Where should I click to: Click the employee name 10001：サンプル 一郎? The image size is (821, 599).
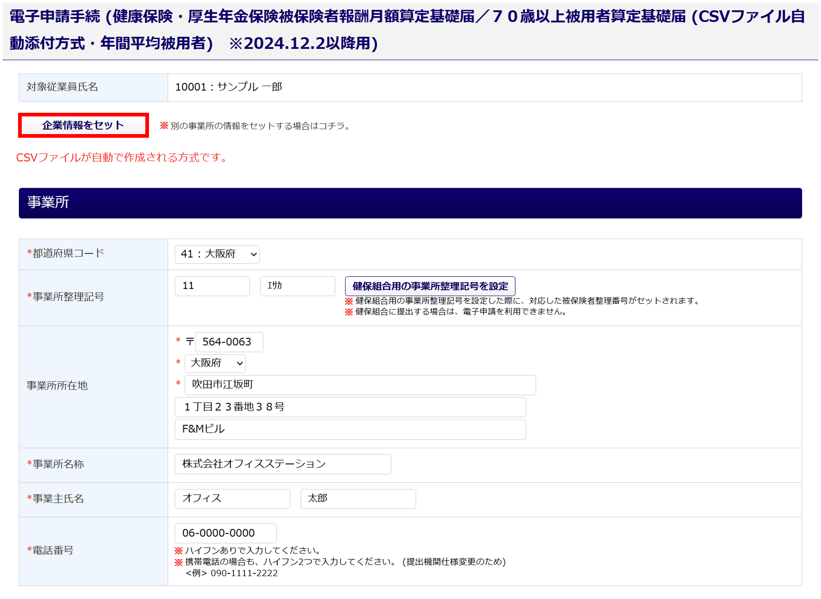tap(229, 87)
